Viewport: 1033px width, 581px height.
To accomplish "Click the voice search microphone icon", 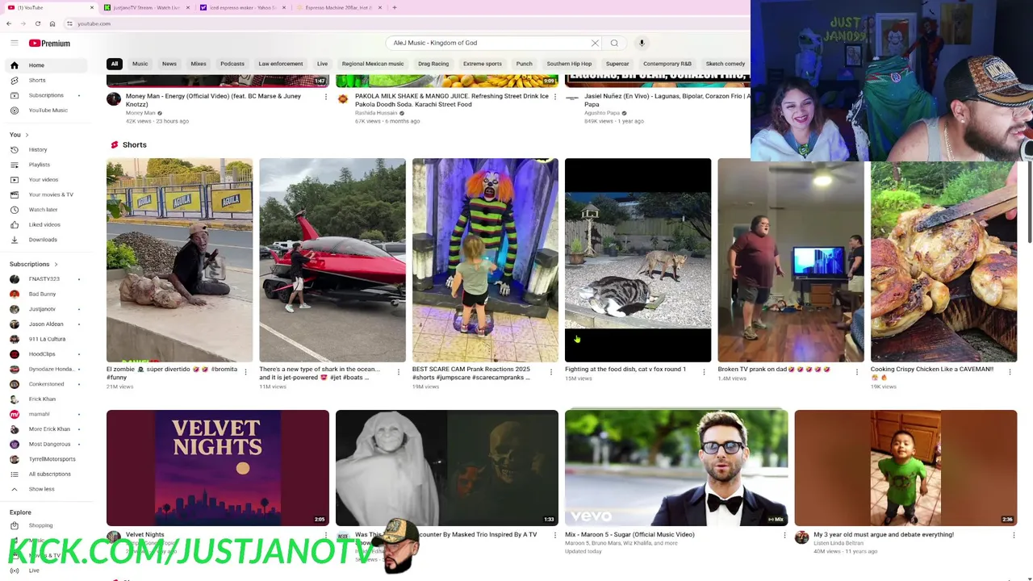I will click(x=642, y=43).
